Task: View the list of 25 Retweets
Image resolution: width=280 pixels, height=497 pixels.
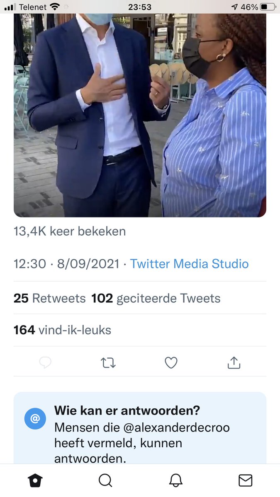Action: pos(50,298)
